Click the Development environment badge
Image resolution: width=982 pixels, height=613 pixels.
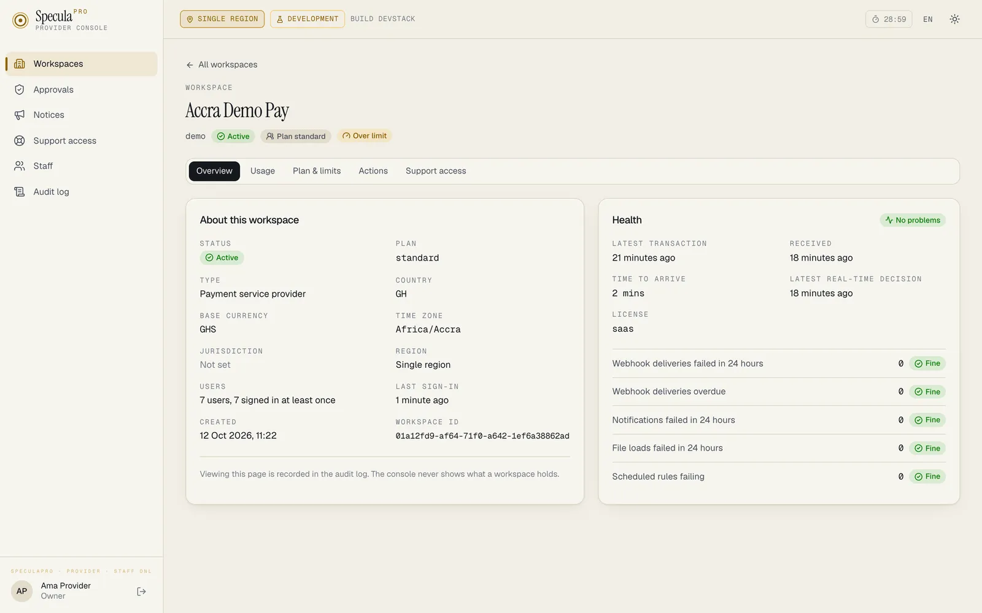307,19
